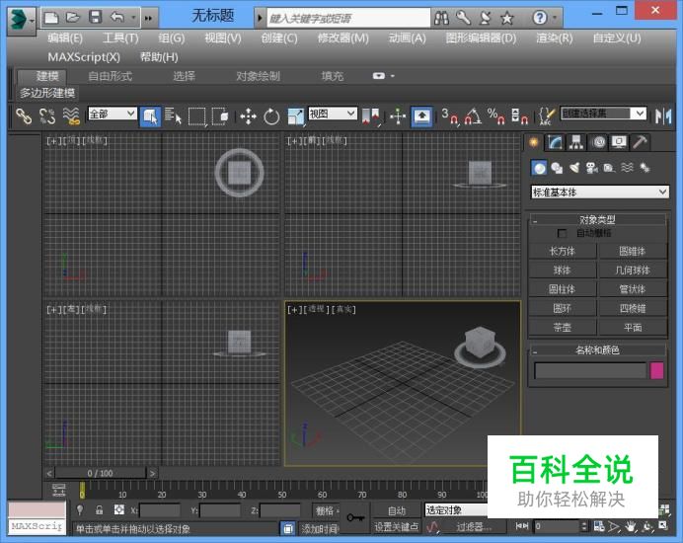The height and width of the screenshot is (543, 683).
Task: Click the Utilities hammer icon
Action: tap(640, 143)
